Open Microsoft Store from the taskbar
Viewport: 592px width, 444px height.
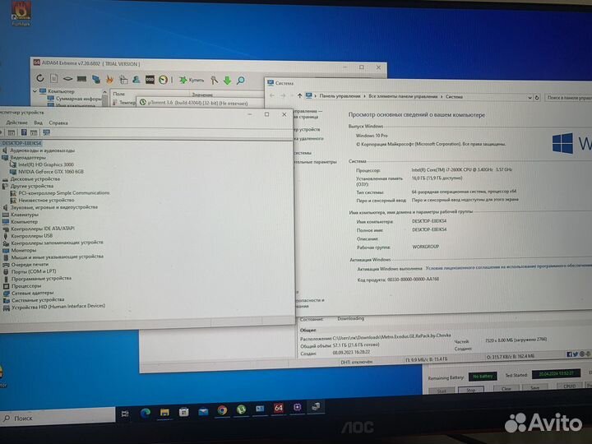click(184, 412)
